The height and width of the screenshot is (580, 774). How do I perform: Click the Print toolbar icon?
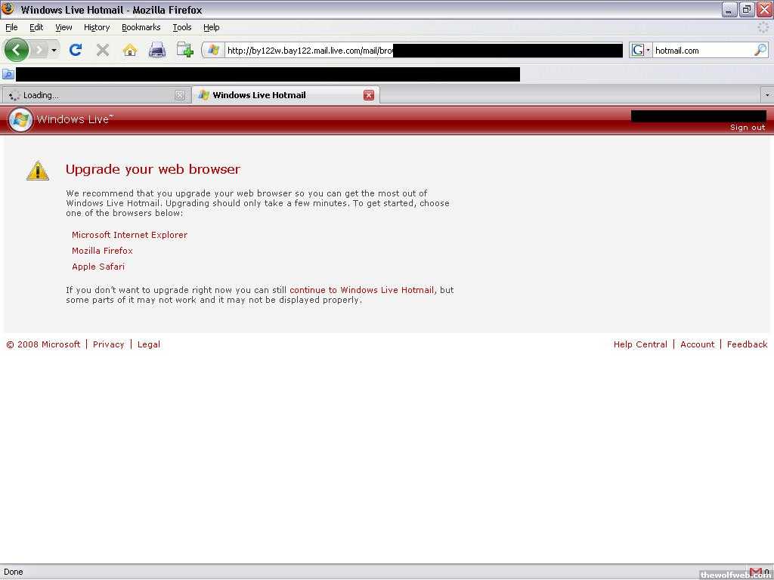click(x=157, y=50)
